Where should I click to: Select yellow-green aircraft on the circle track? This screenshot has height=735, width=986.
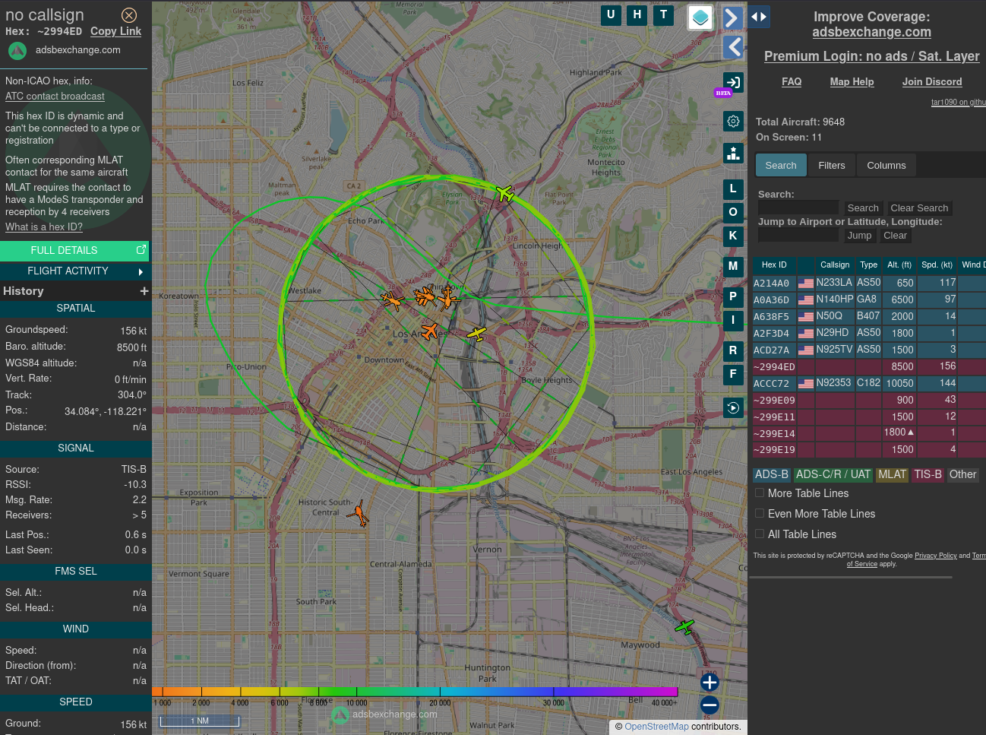504,193
